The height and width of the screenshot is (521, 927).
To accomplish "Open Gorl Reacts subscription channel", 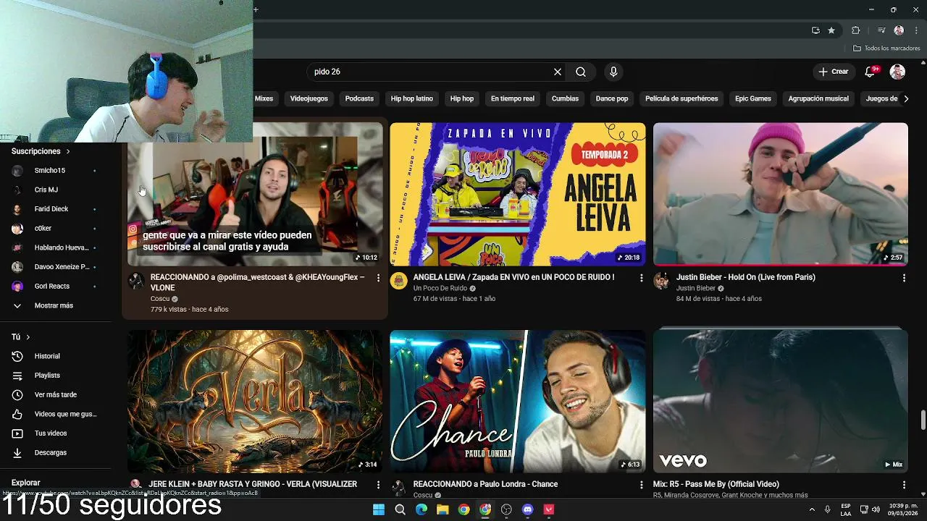I will tap(54, 287).
